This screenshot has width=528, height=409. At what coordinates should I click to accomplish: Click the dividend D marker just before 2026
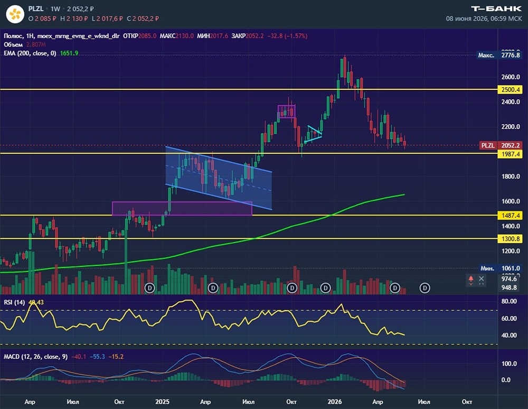tap(325, 288)
